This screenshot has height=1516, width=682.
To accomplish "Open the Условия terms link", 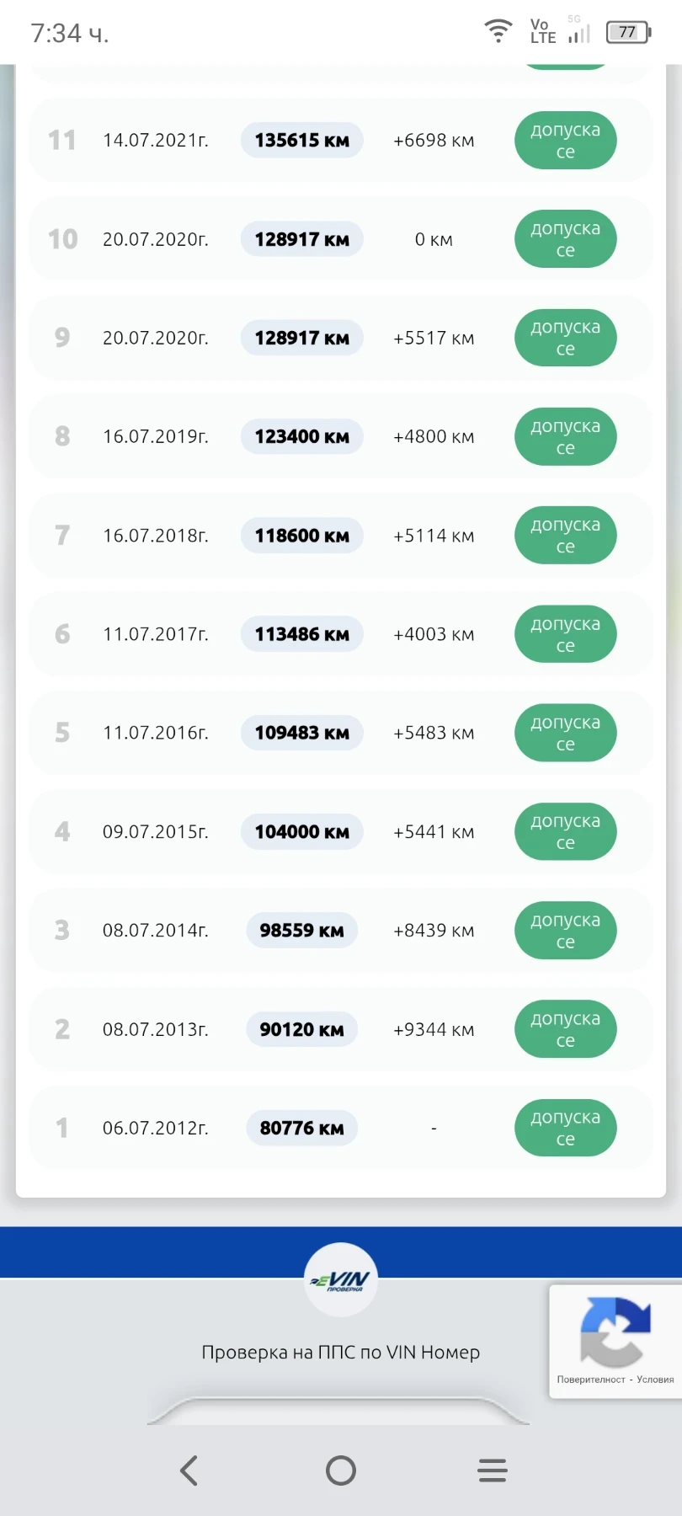I will click(655, 1380).
